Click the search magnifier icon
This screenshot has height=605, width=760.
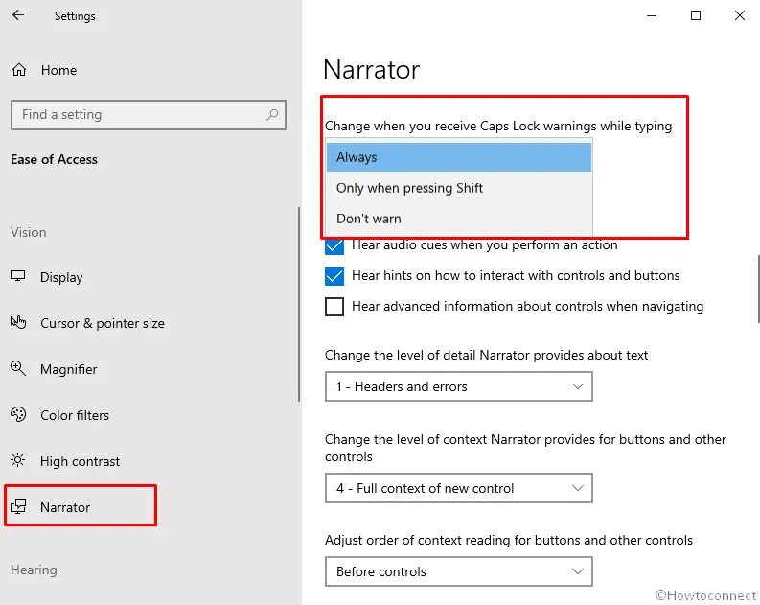pyautogui.click(x=272, y=115)
